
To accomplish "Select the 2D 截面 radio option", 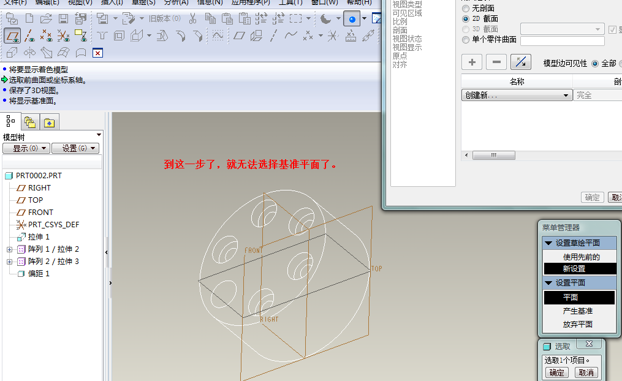I will pyautogui.click(x=466, y=18).
